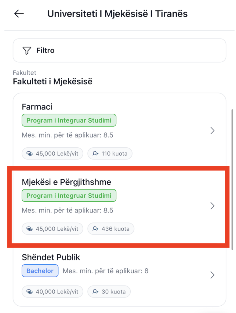Viewport: 236px width, 313px height.
Task: Click the 436 kuota chip
Action: pos(111,229)
